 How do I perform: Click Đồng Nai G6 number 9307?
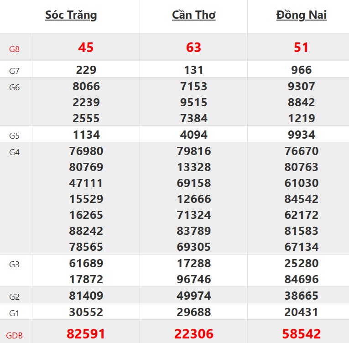pyautogui.click(x=301, y=86)
